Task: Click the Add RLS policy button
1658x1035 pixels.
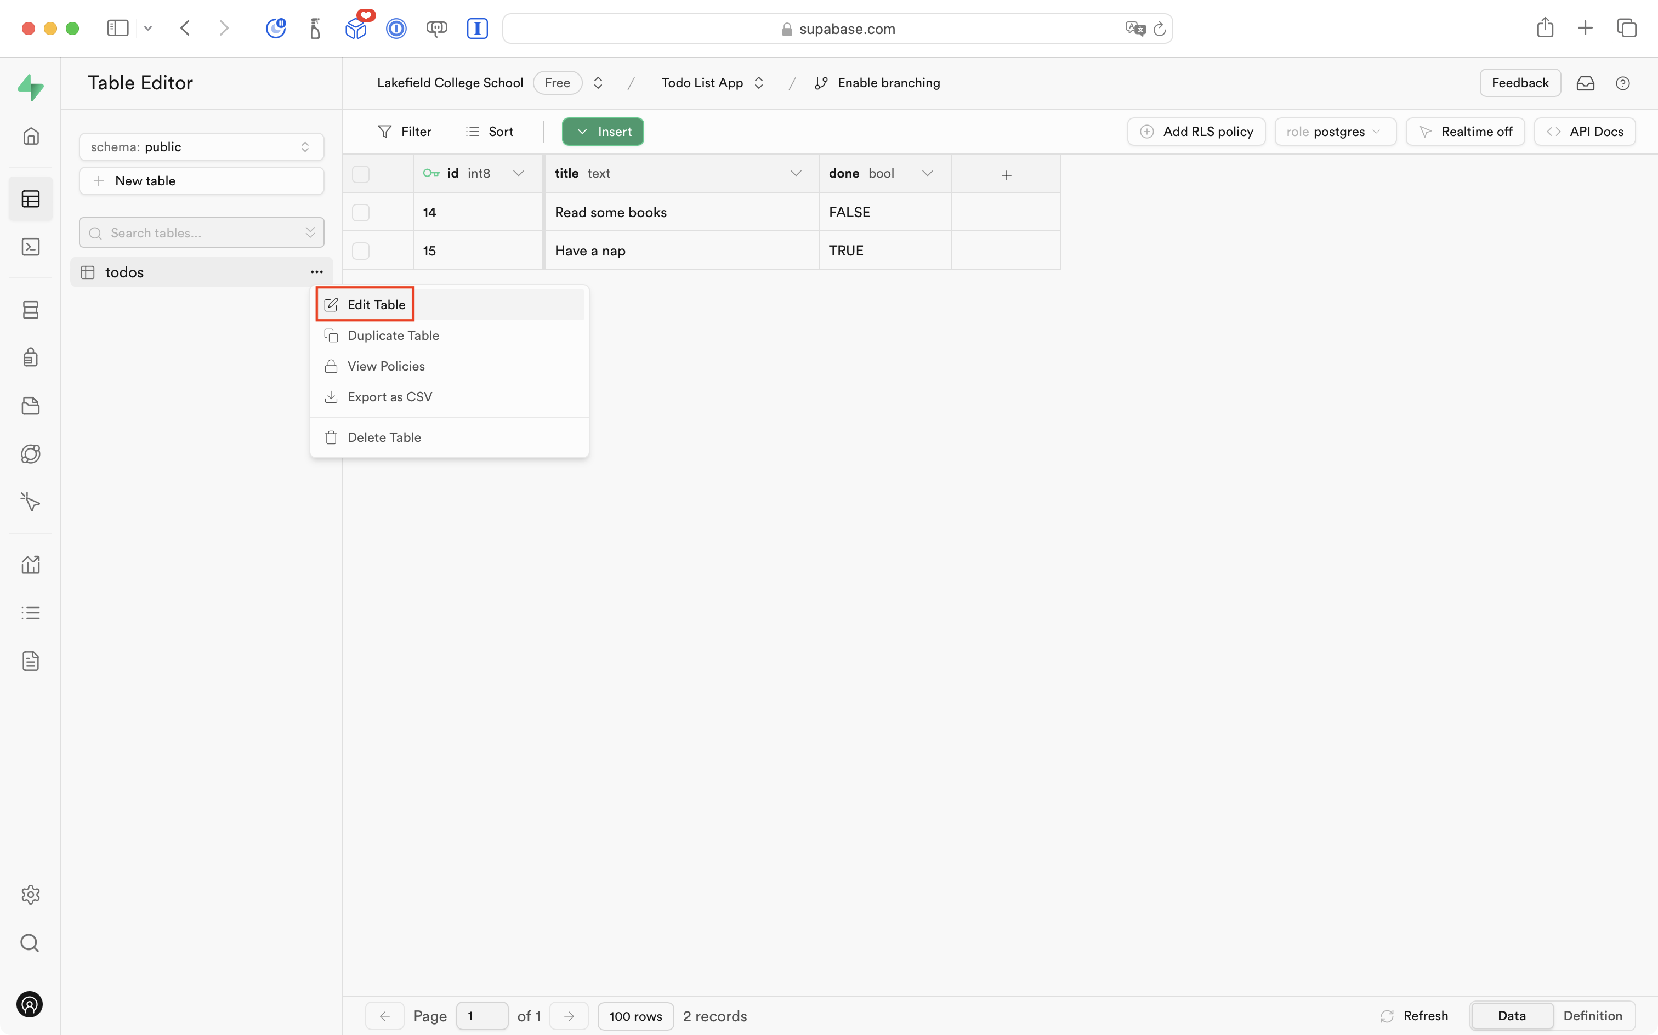Action: click(x=1196, y=132)
